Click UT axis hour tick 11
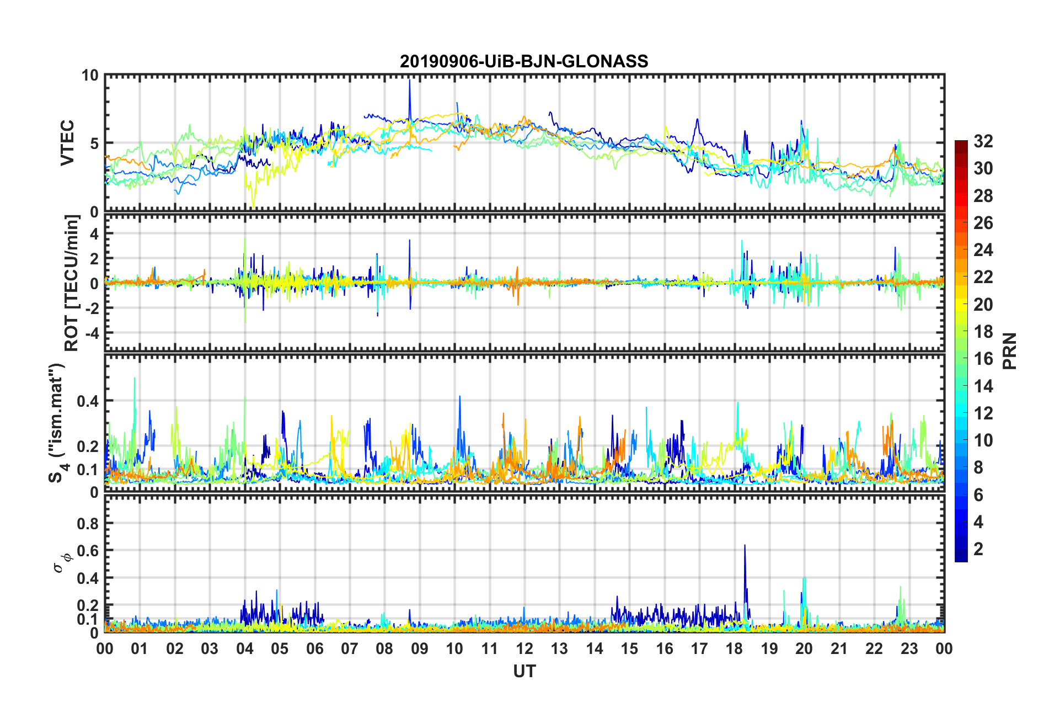Image resolution: width=1049 pixels, height=702 pixels. coord(490,648)
